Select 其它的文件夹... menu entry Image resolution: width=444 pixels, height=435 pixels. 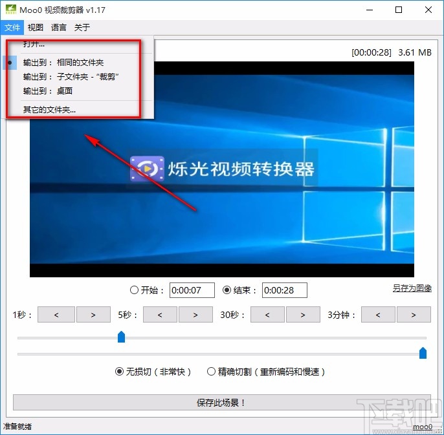pyautogui.click(x=78, y=109)
